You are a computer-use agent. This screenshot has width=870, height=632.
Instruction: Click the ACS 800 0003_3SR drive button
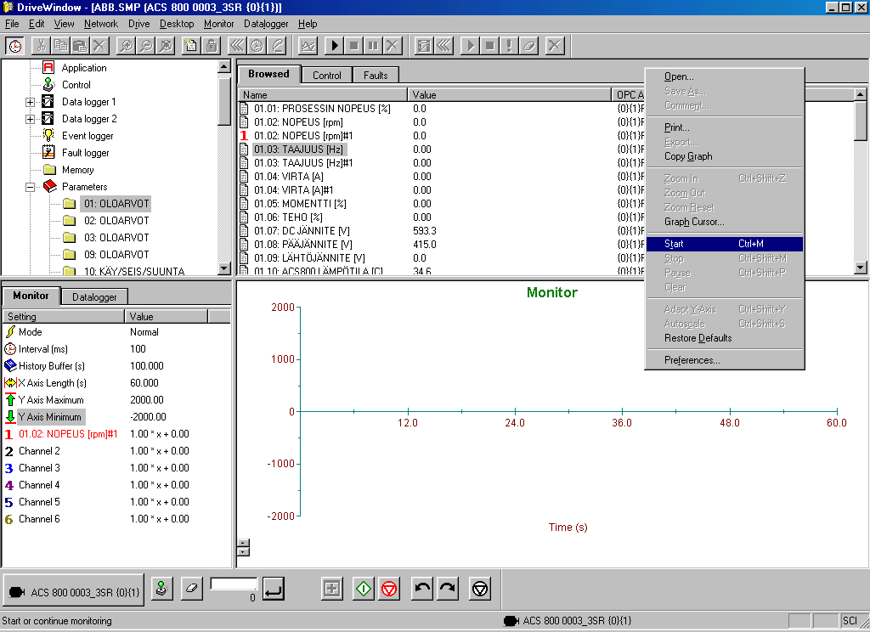coord(74,590)
